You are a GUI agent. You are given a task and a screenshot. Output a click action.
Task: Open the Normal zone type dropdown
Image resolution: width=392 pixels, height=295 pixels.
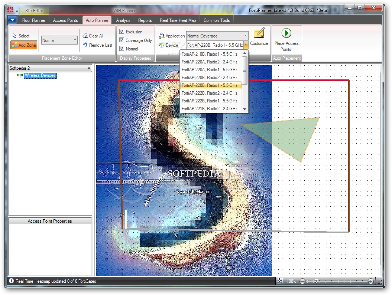[x=59, y=40]
